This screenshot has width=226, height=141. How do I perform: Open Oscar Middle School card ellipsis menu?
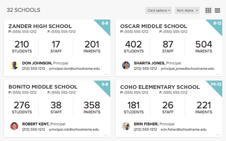(218, 74)
